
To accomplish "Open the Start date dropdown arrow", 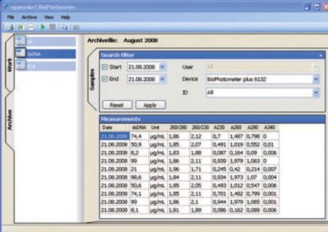I will pos(162,67).
